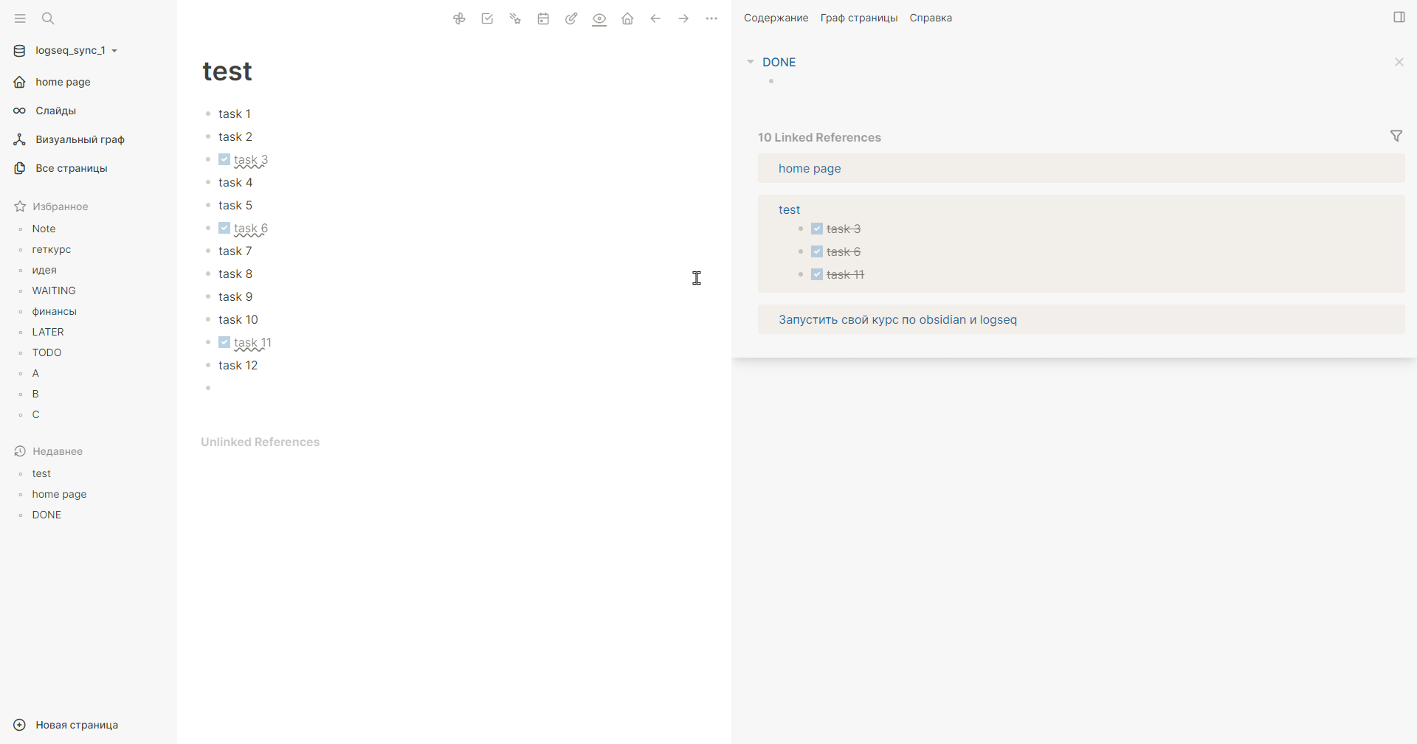This screenshot has width=1417, height=744.
Task: Click the pen annotation icon in the toolbar
Action: (x=572, y=18)
